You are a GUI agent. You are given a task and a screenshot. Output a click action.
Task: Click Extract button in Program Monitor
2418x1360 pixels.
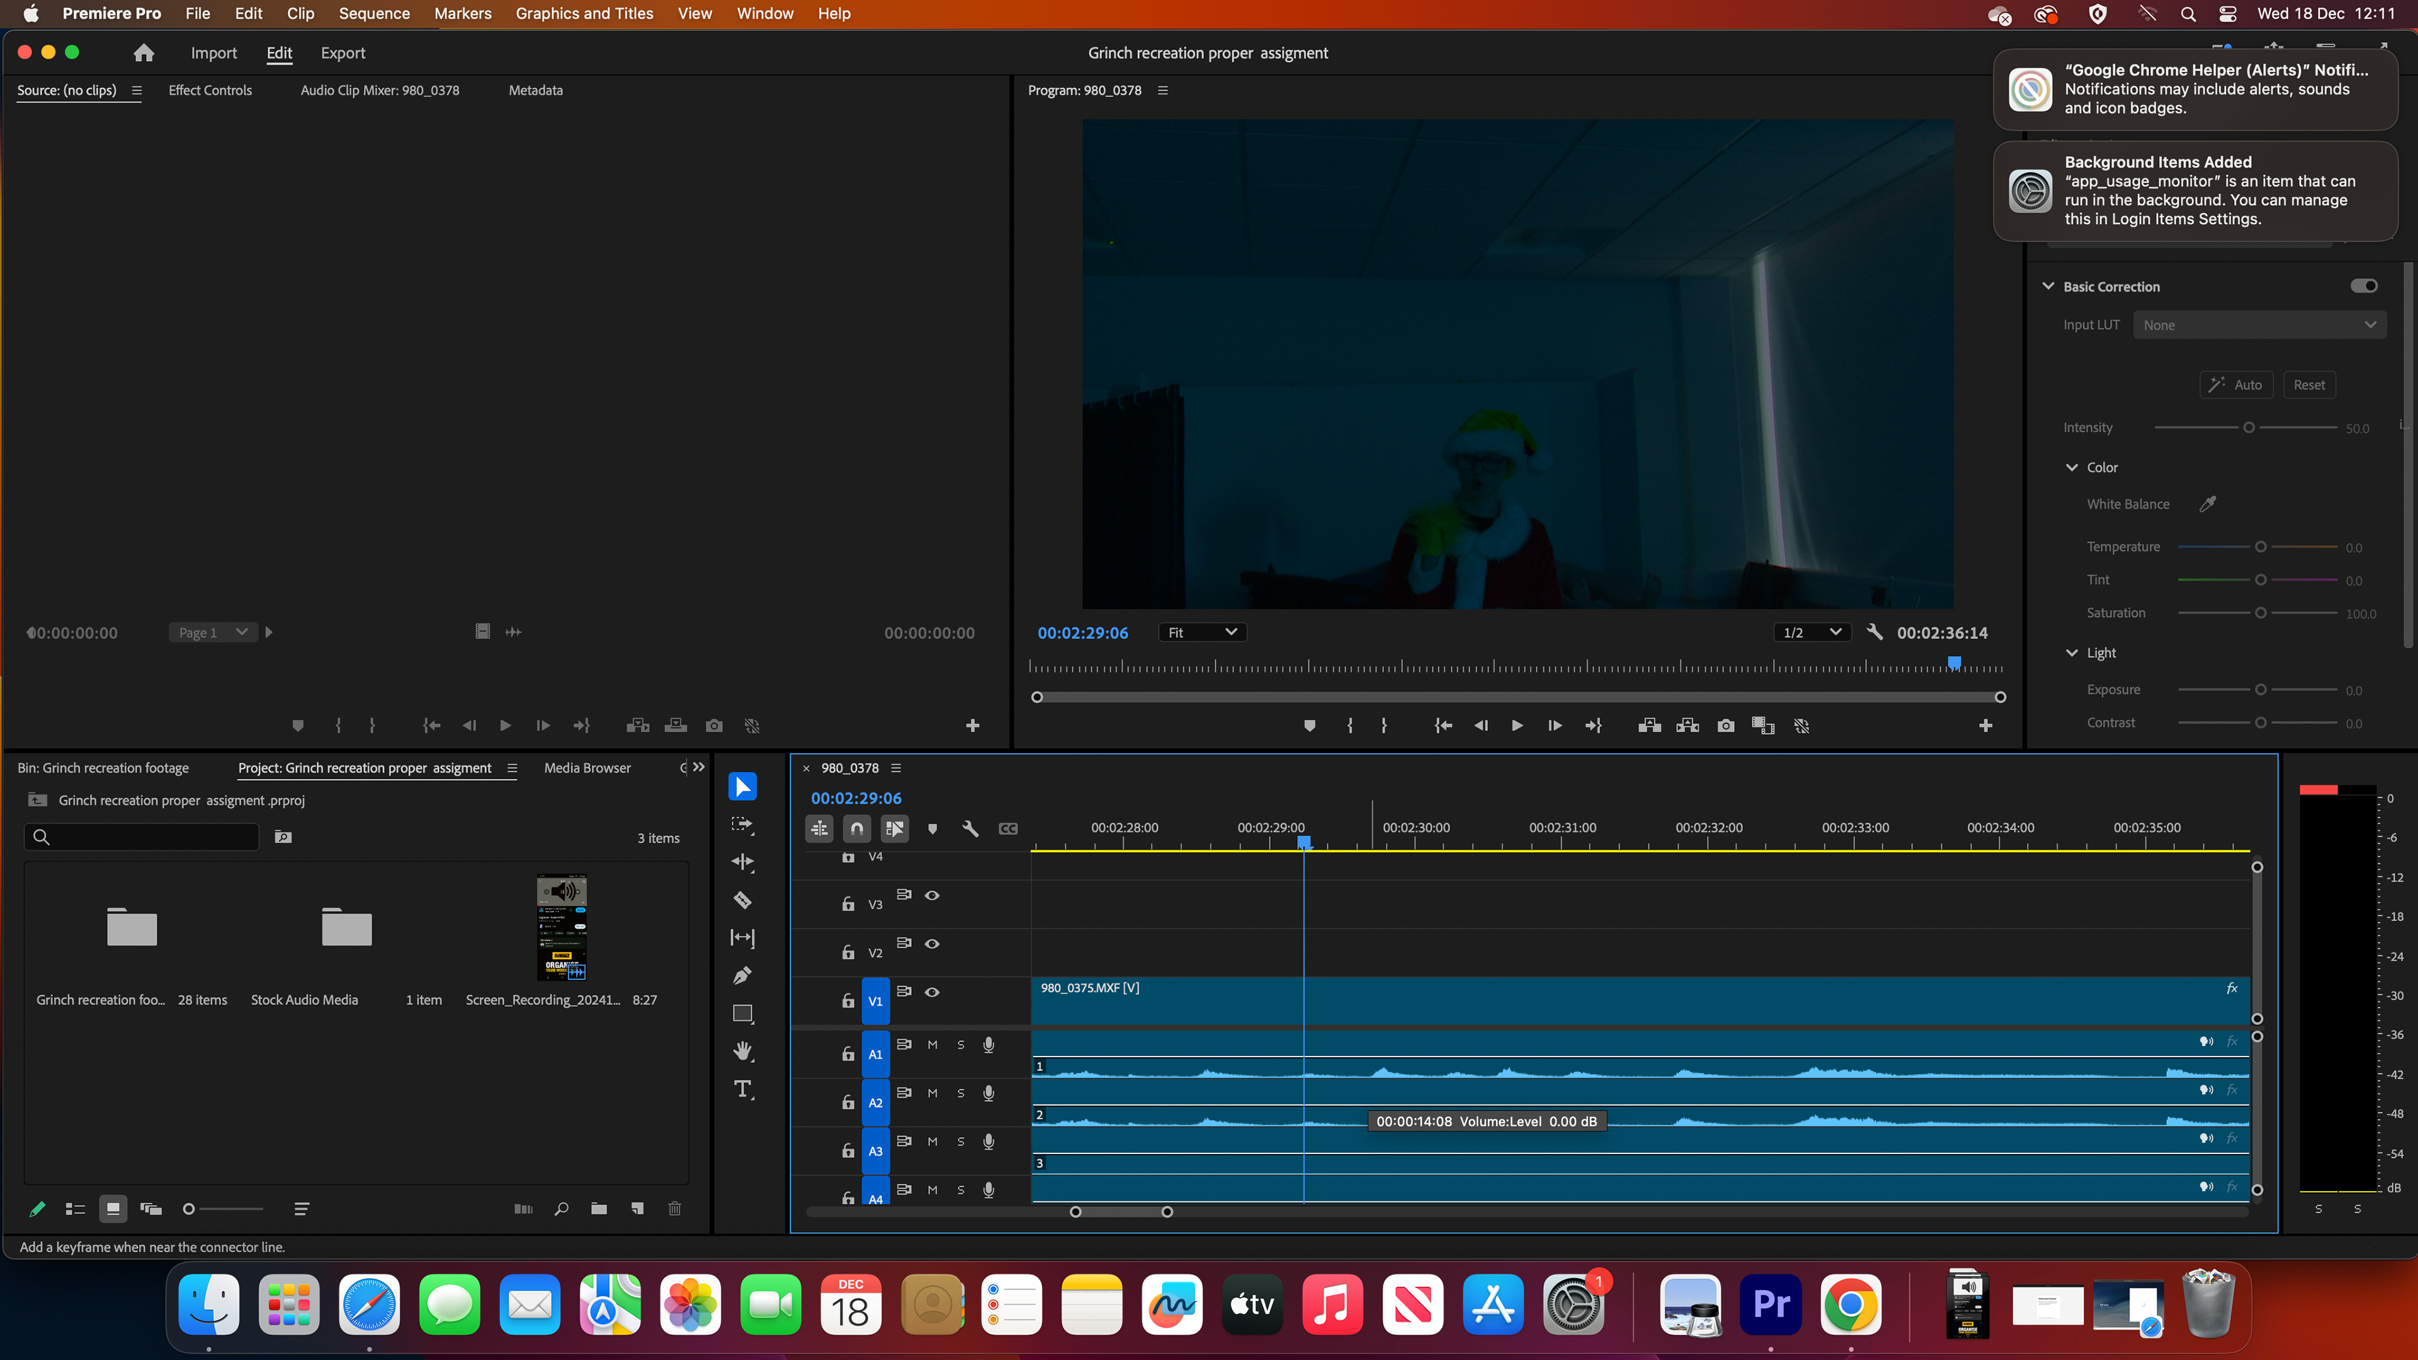[1687, 725]
